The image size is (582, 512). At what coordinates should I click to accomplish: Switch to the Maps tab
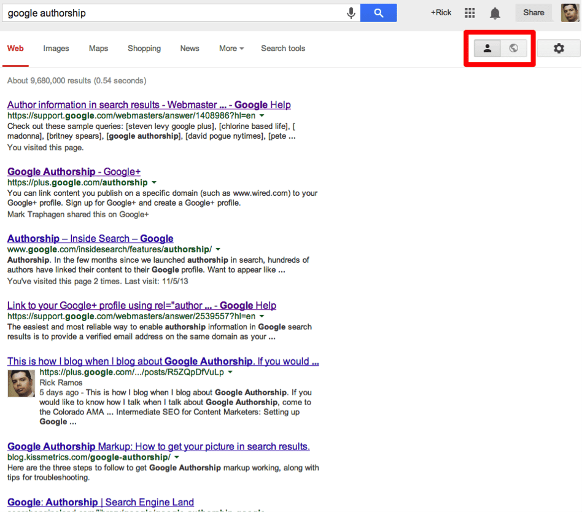coord(98,48)
